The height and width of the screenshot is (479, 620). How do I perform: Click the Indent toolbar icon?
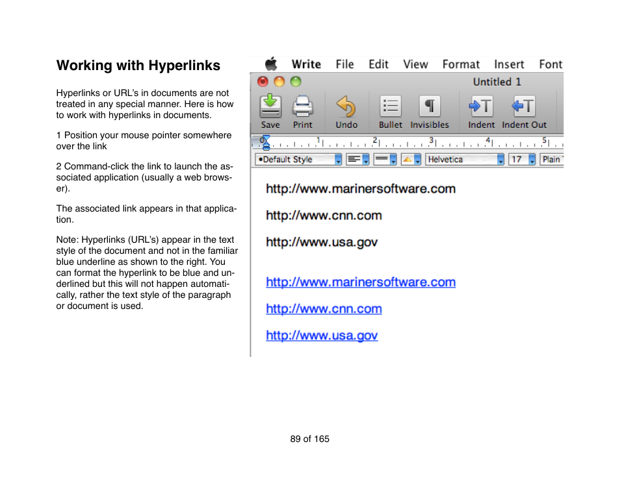(x=481, y=106)
